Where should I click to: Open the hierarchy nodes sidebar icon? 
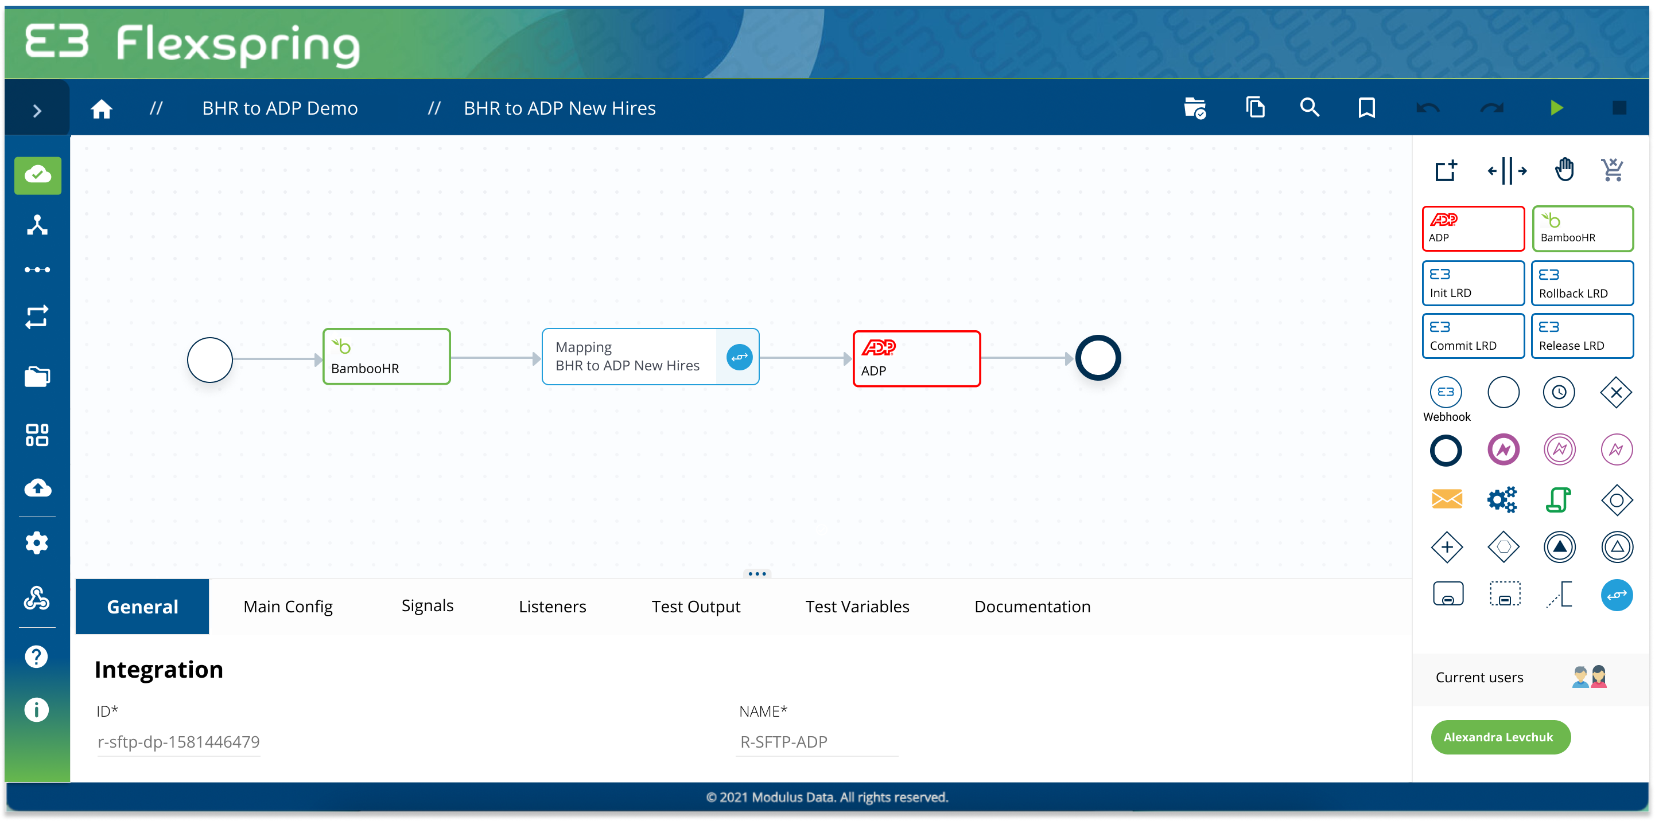[37, 225]
